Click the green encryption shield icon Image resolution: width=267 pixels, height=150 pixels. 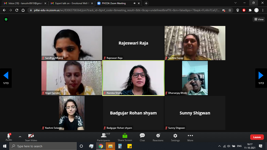(x=6, y=19)
